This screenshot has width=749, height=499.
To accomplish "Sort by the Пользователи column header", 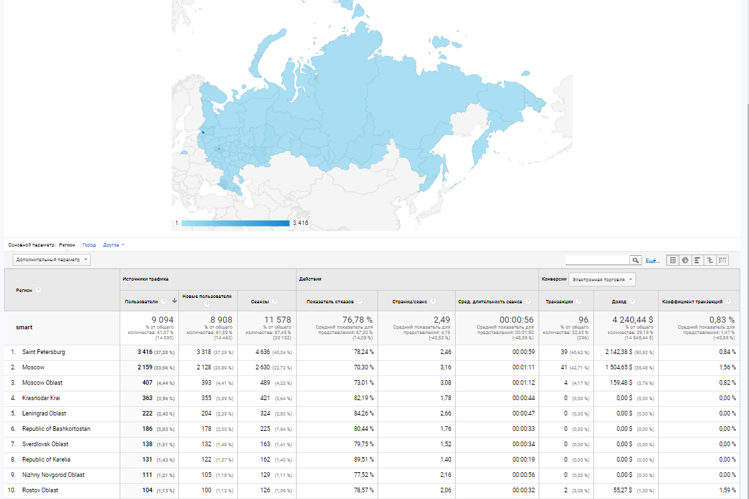I will (141, 302).
